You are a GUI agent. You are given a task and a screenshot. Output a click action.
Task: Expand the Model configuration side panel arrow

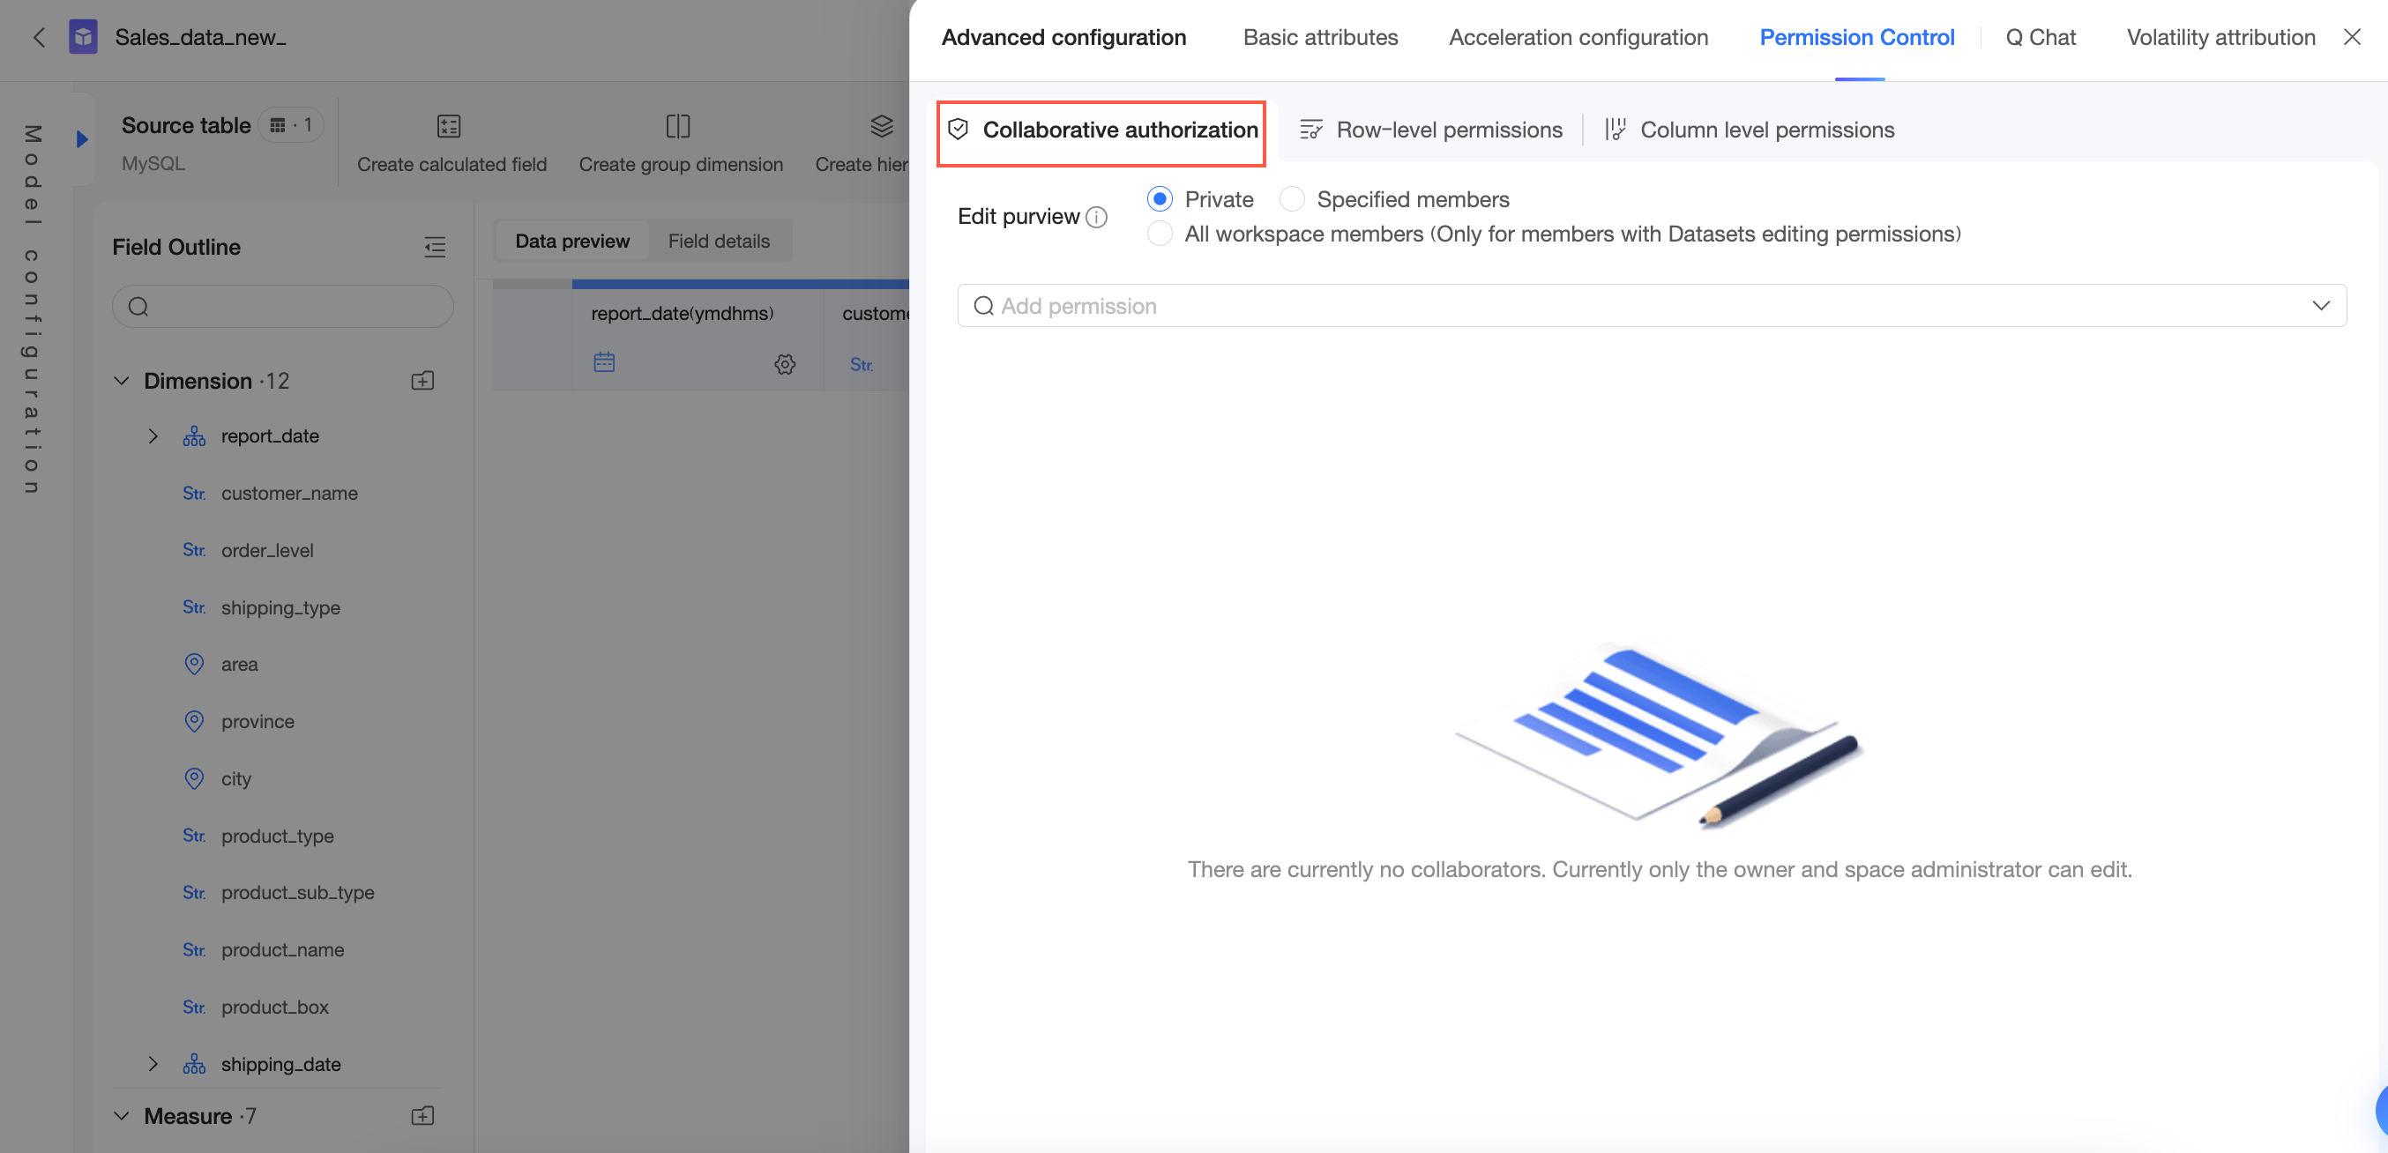82,139
